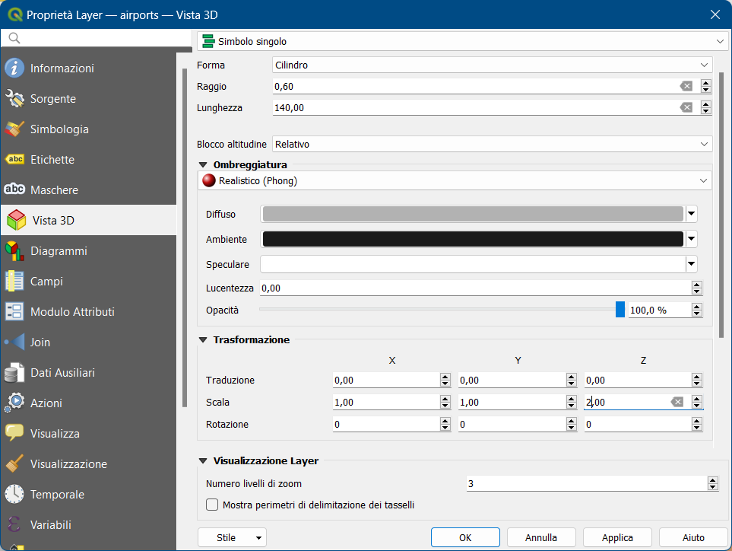
Task: Click the Applica button
Action: pyautogui.click(x=617, y=537)
